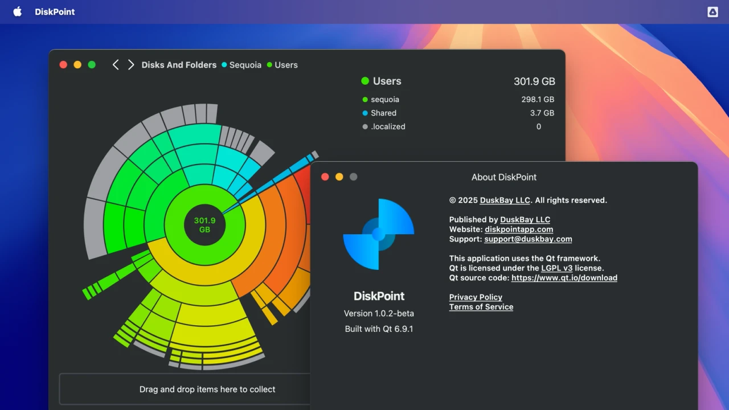This screenshot has width=729, height=410.
Task: Click the 301.9 GB center of the sunburst chart
Action: click(204, 225)
